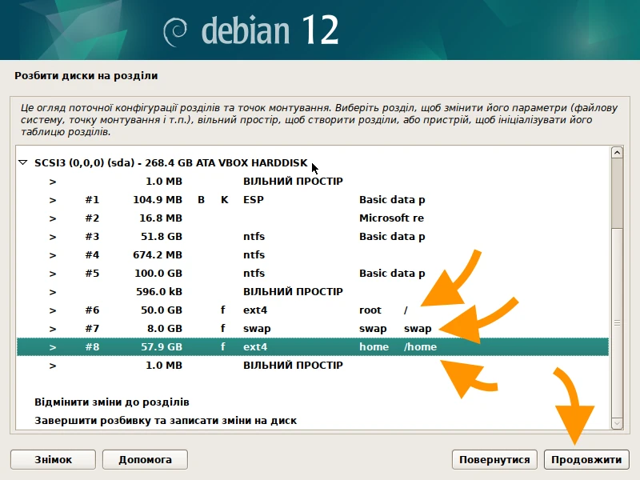
Task: Click the 'B' boot flag on ESP row
Action: pos(202,199)
